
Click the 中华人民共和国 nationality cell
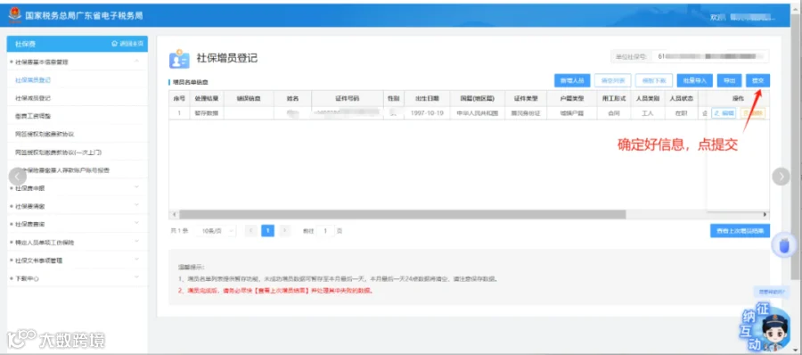pos(478,113)
